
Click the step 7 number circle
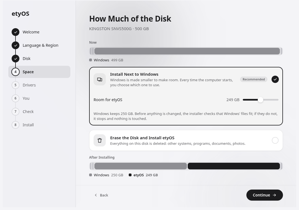16,112
